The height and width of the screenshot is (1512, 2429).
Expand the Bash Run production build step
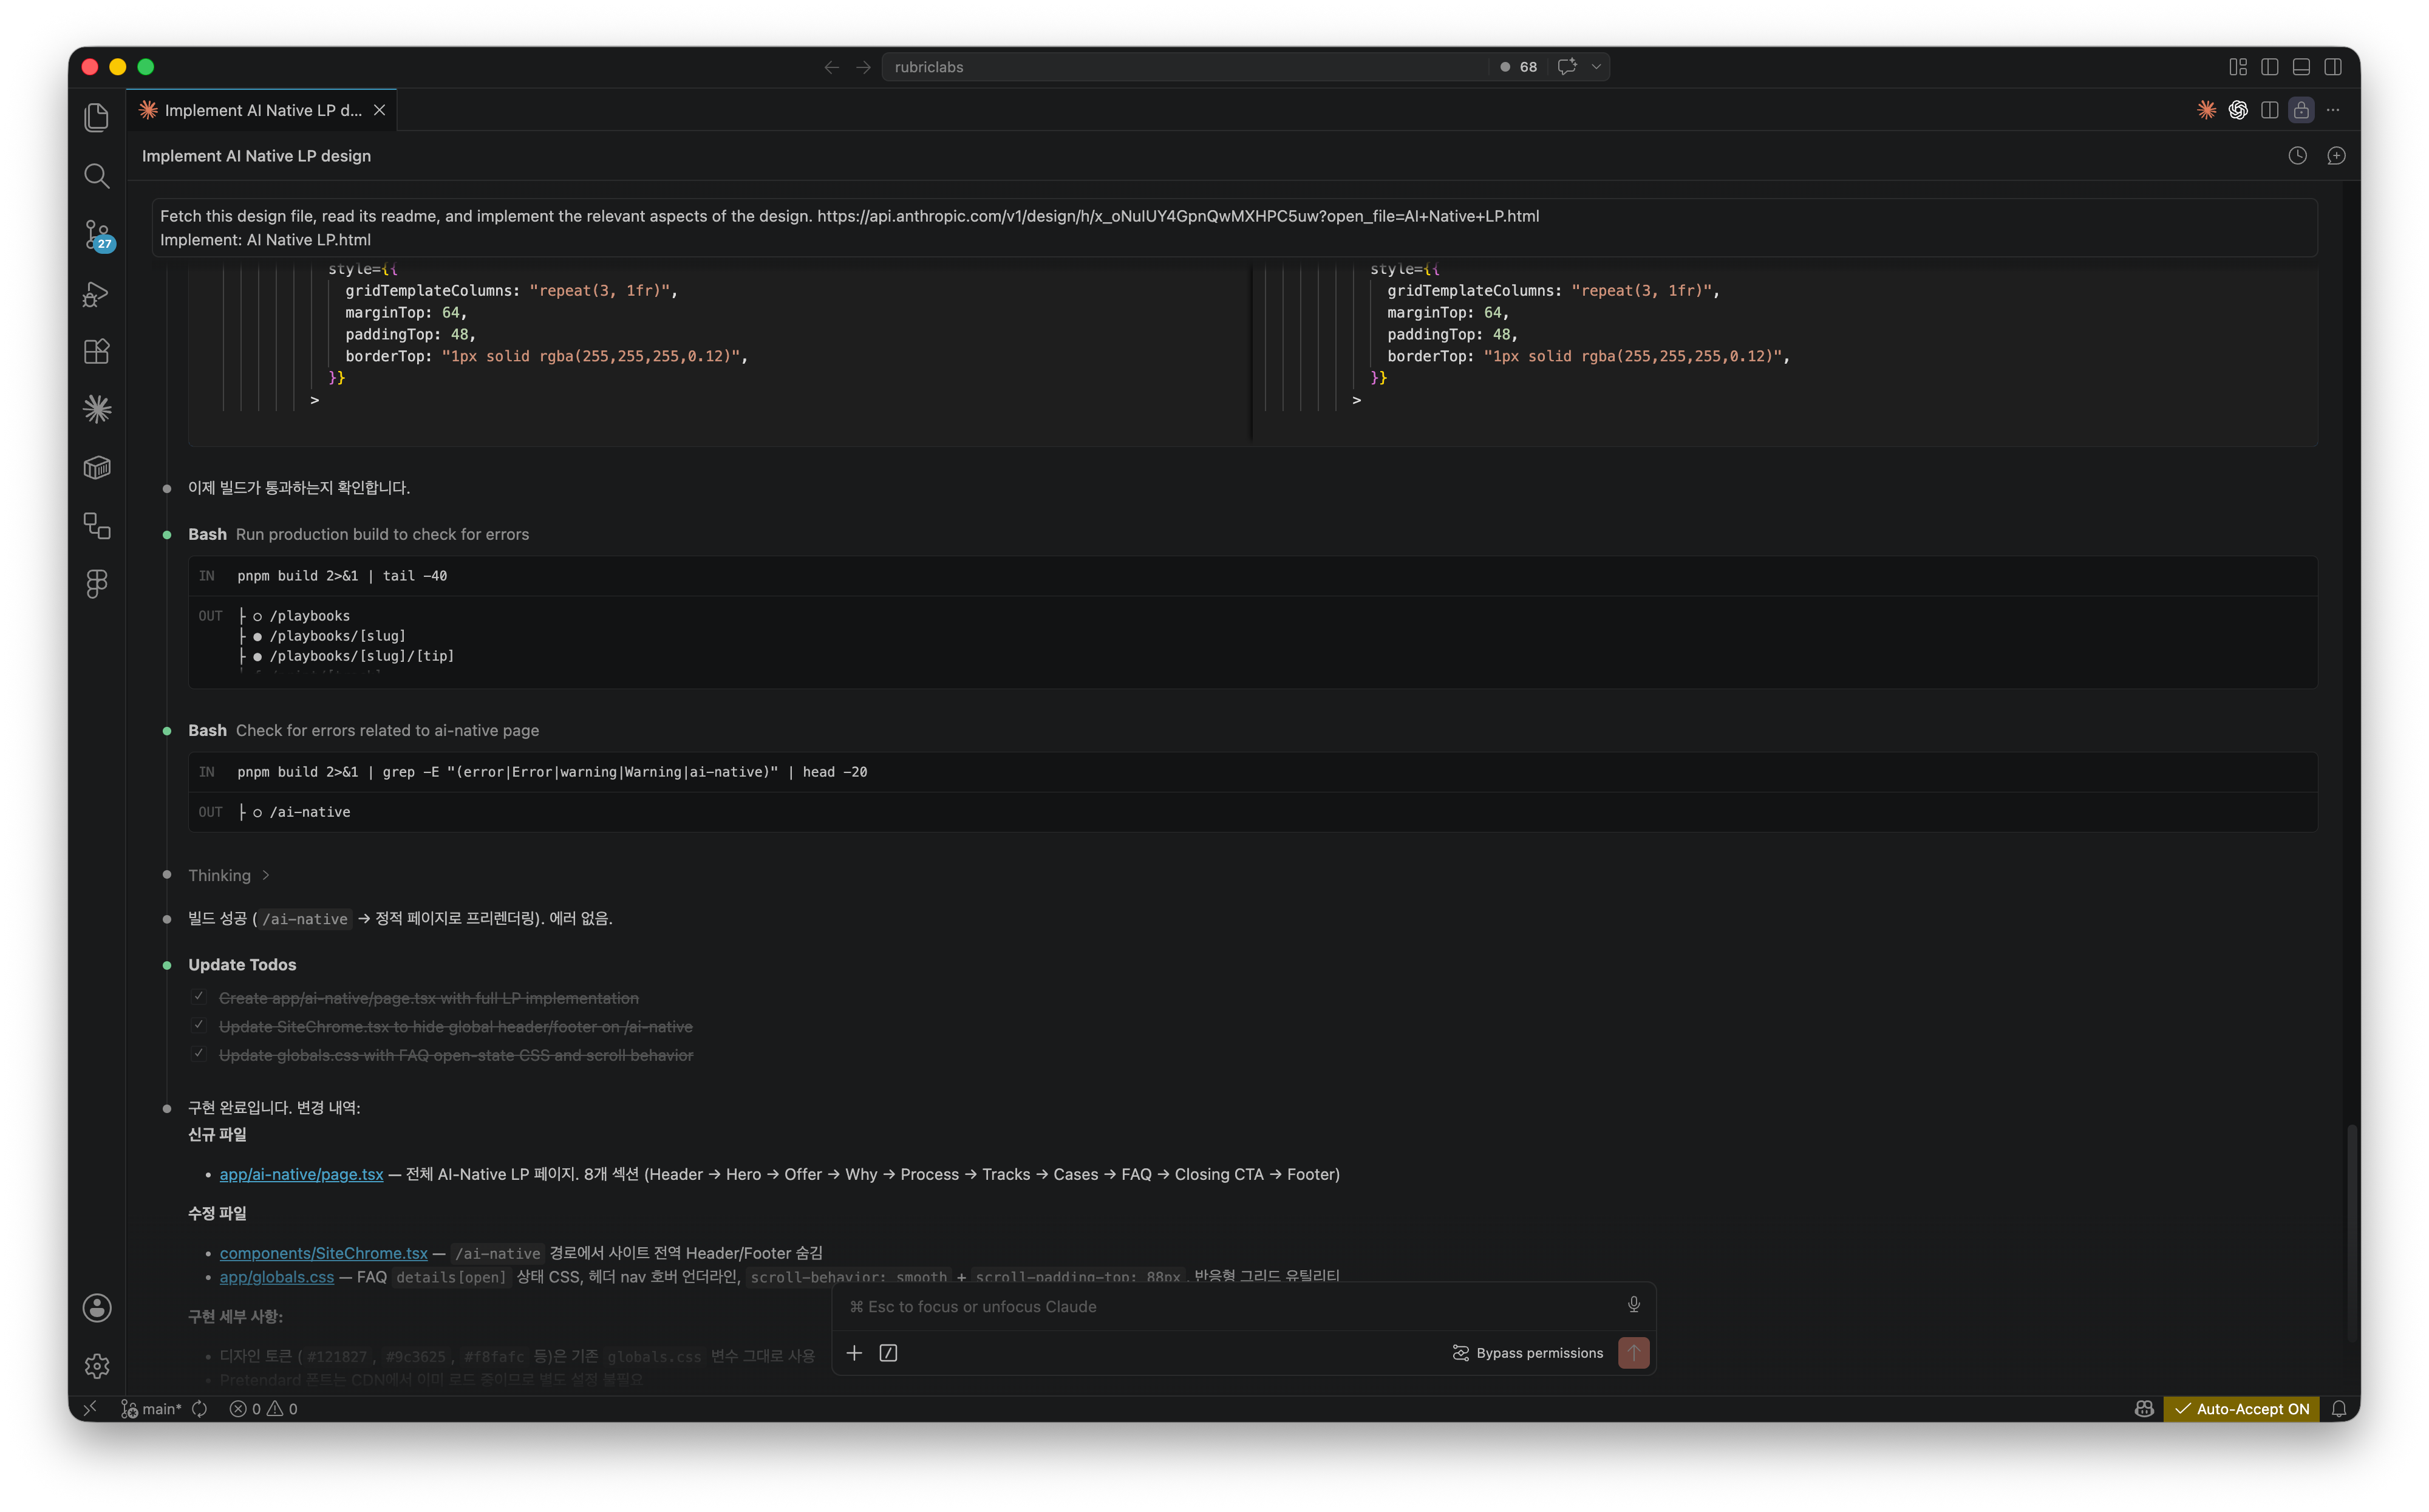pyautogui.click(x=359, y=534)
